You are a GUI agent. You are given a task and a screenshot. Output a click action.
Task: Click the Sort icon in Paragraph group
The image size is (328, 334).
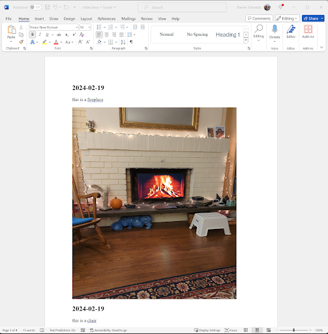123,42
